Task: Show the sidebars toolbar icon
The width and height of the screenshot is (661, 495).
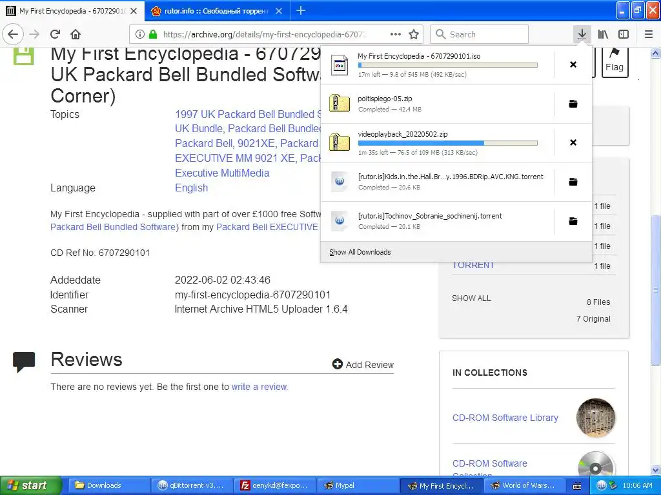Action: [624, 34]
